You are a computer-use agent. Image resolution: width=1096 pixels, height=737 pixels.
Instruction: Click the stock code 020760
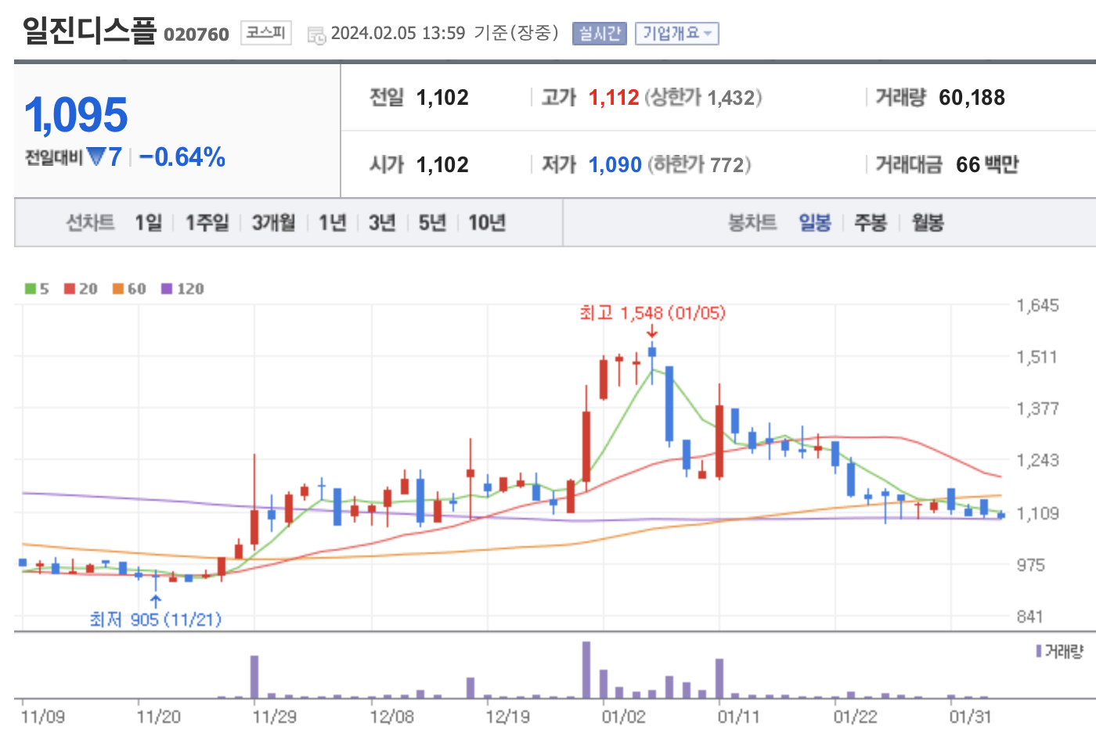(x=196, y=34)
